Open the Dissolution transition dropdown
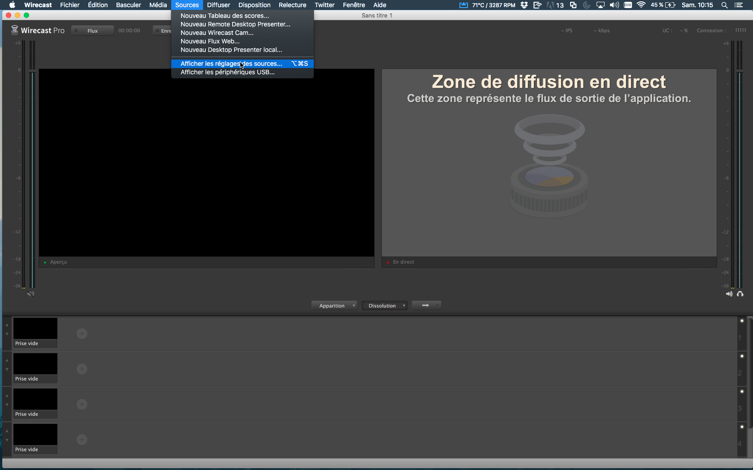Viewport: 753px width, 470px height. (384, 306)
